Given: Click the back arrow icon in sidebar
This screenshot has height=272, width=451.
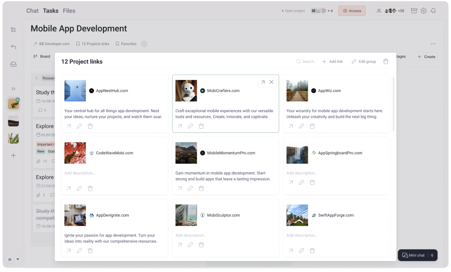Looking at the screenshot, I should (13, 47).
